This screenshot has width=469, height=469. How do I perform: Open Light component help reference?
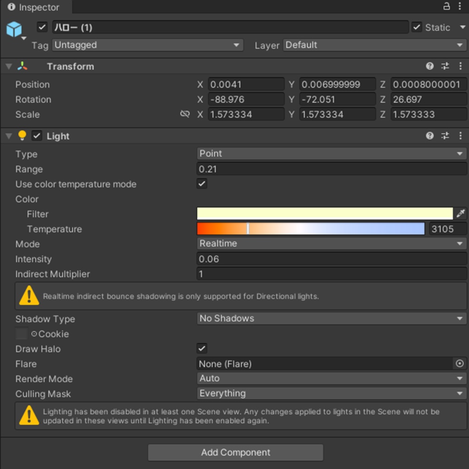(430, 136)
